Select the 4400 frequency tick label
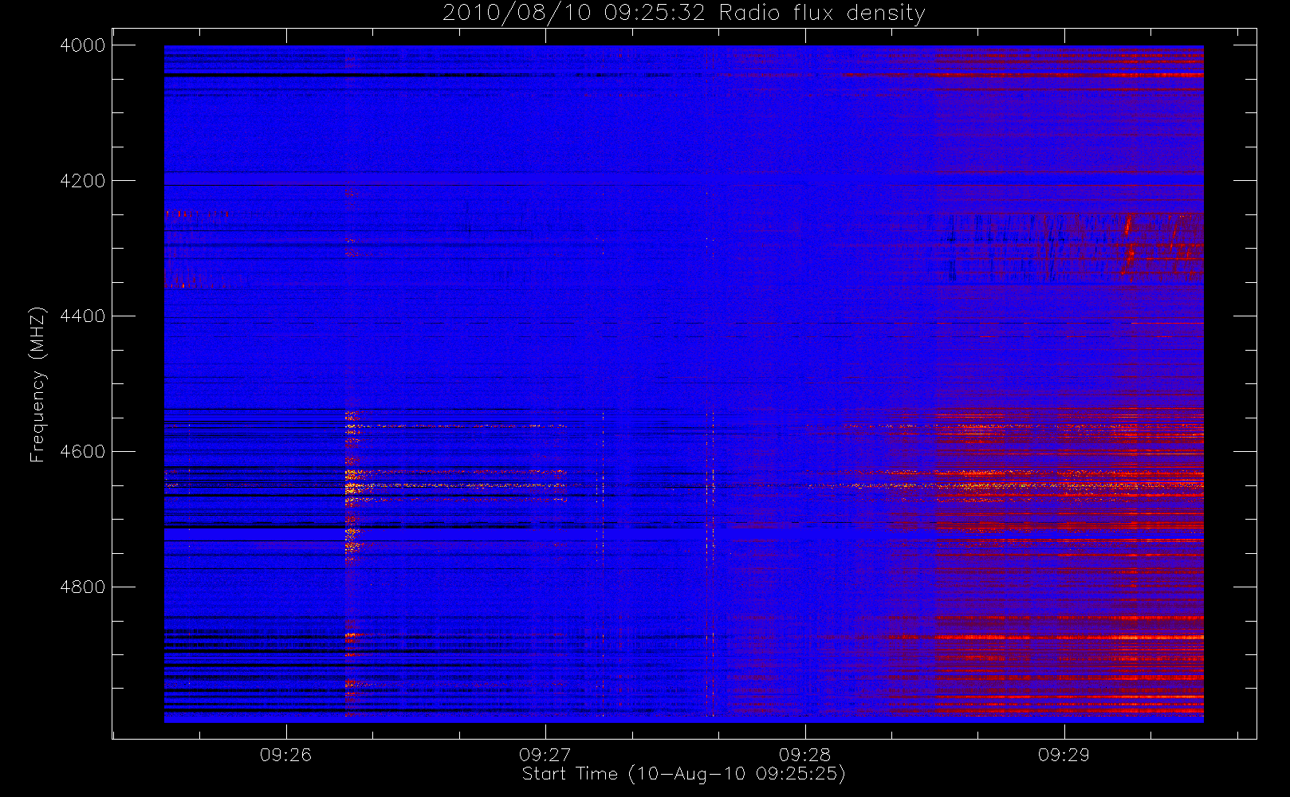The height and width of the screenshot is (797, 1290). pyautogui.click(x=83, y=316)
